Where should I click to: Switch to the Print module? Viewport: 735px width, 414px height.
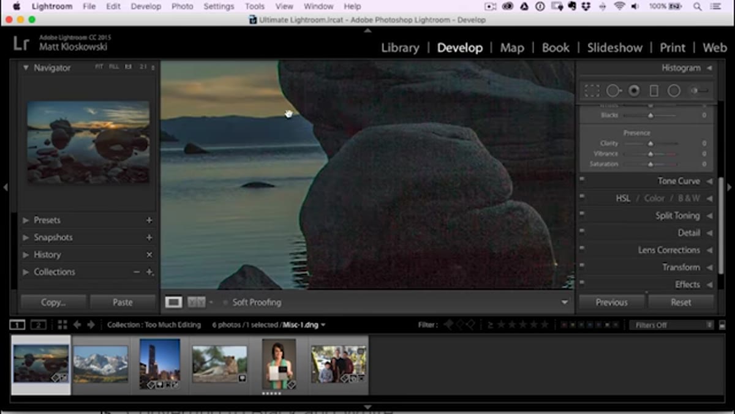click(x=673, y=48)
